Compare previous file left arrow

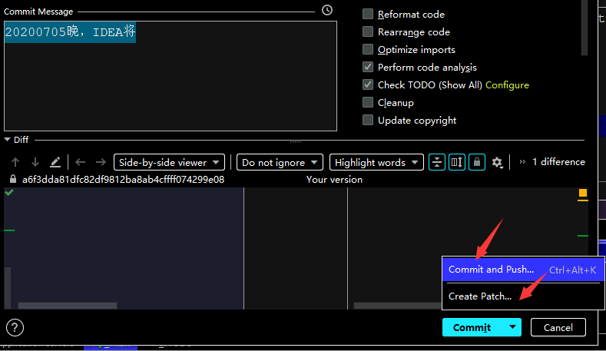click(x=81, y=162)
